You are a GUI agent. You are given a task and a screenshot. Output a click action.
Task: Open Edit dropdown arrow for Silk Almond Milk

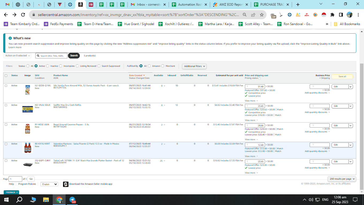pyautogui.click(x=351, y=87)
